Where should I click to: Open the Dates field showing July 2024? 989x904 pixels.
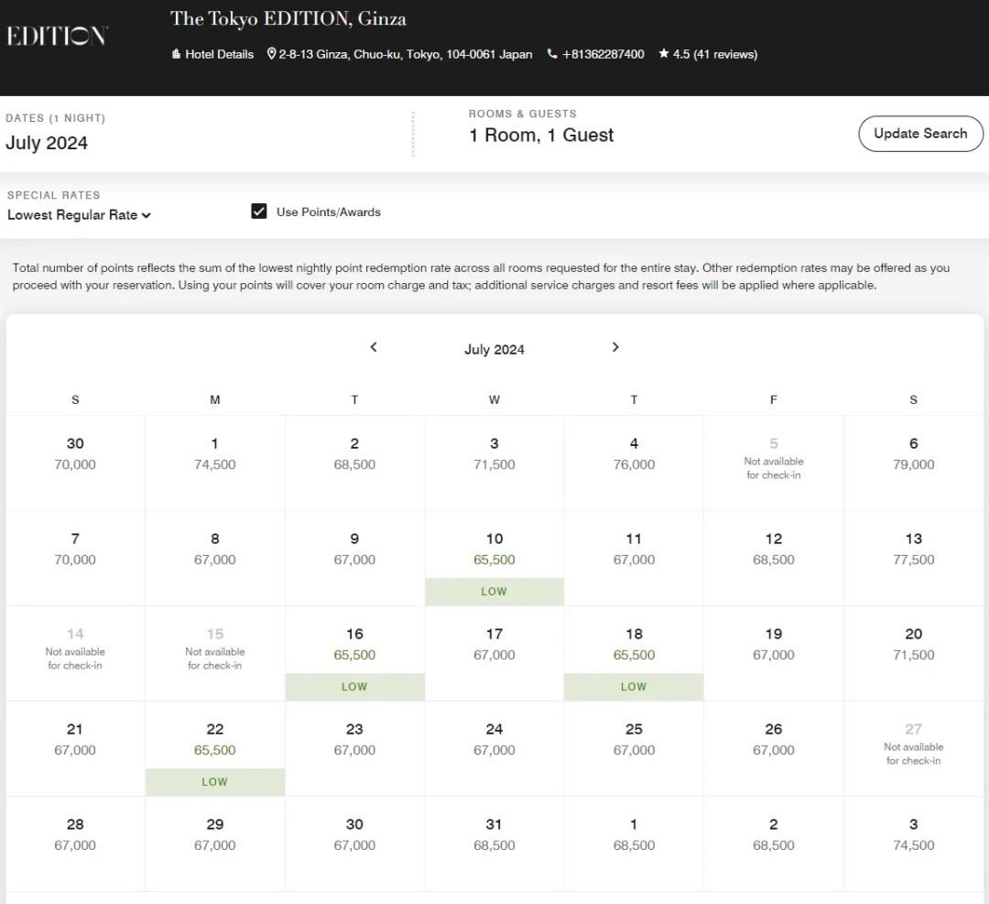47,143
